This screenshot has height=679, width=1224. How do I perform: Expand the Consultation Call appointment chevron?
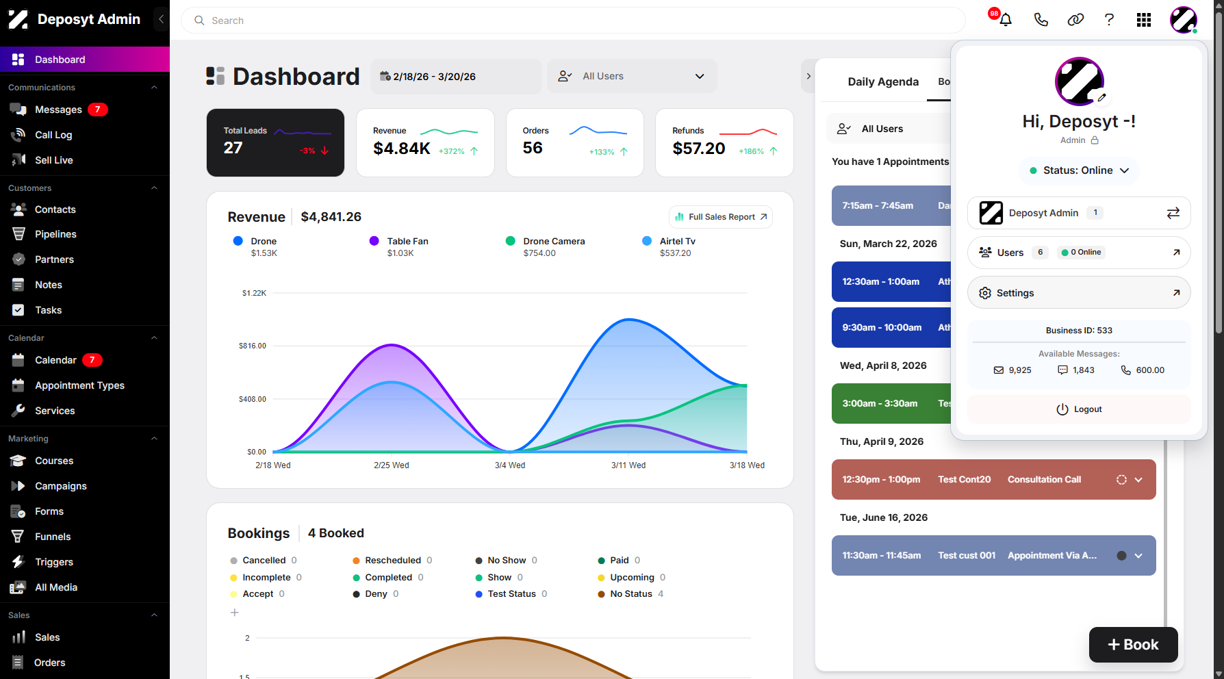point(1138,480)
